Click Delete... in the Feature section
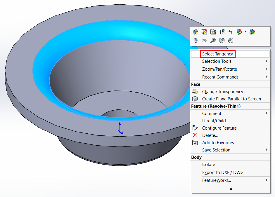 (210, 135)
